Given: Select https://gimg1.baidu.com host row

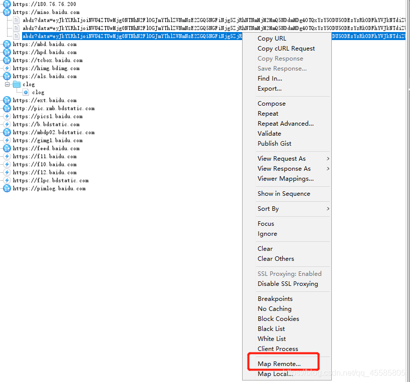Looking at the screenshot, I should [x=48, y=140].
